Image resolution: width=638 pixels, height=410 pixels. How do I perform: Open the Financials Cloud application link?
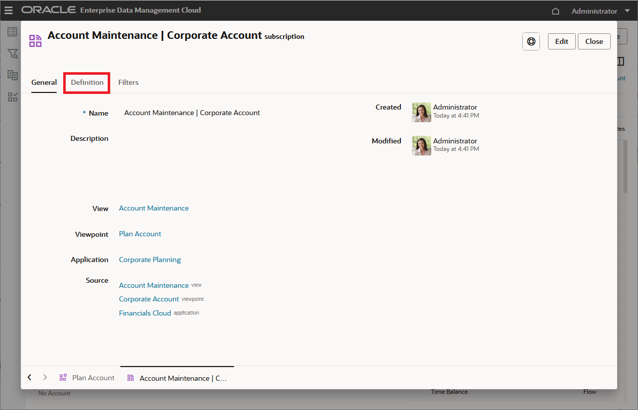pos(145,313)
